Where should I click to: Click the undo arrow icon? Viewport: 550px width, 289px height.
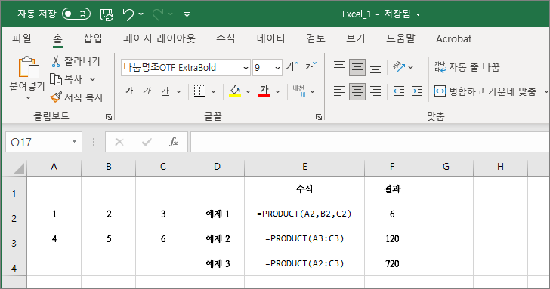pos(128,14)
